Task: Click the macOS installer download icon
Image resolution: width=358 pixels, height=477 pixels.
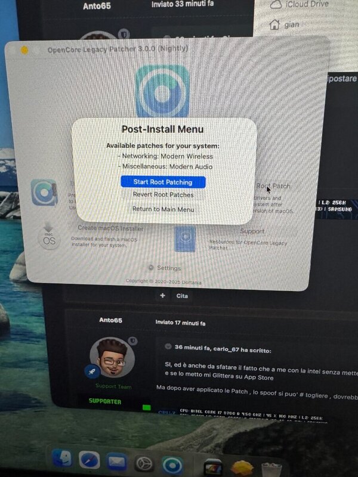Action: point(49,236)
